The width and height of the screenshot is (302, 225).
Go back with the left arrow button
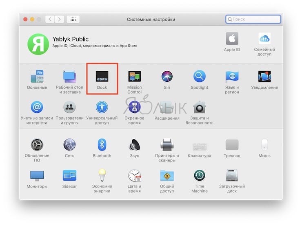[50, 19]
